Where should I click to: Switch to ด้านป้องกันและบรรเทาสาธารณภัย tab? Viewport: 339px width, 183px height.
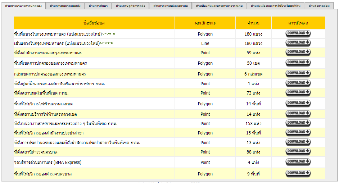(x=219, y=6)
